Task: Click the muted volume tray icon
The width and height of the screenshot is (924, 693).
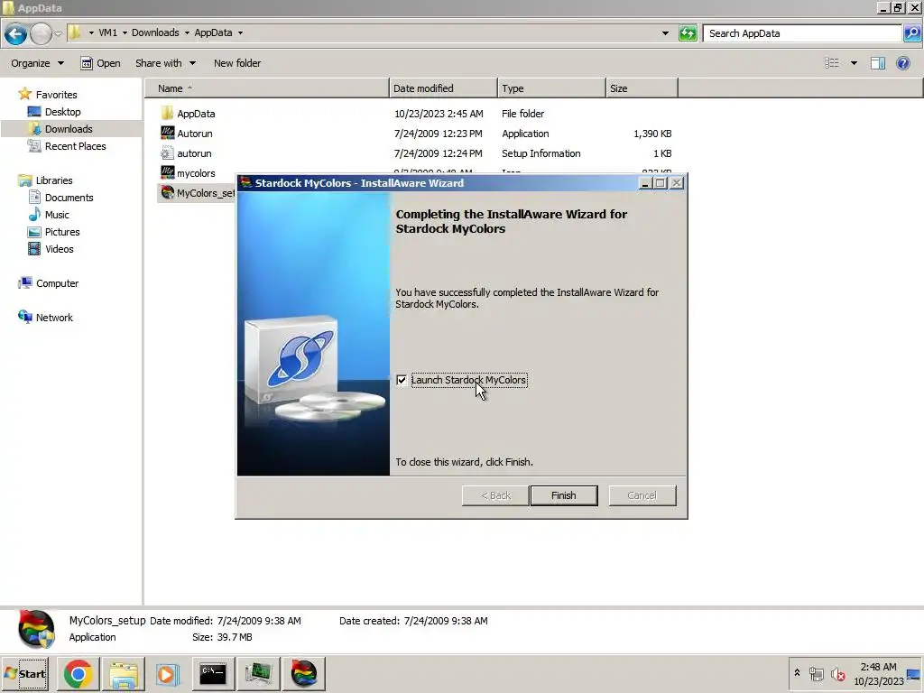Action: tap(837, 673)
